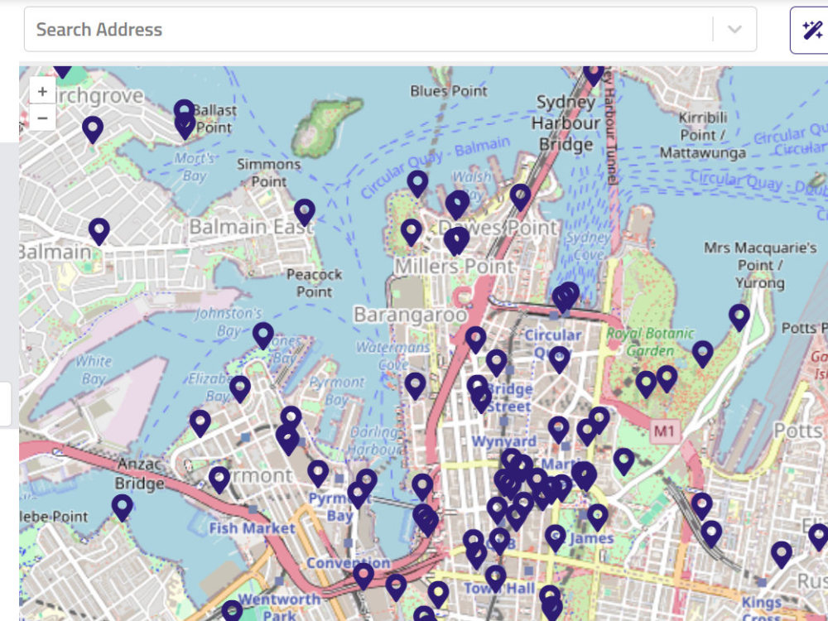Click the Sydney Harbour Bridge map label
Image resolution: width=828 pixels, height=621 pixels.
tap(566, 123)
